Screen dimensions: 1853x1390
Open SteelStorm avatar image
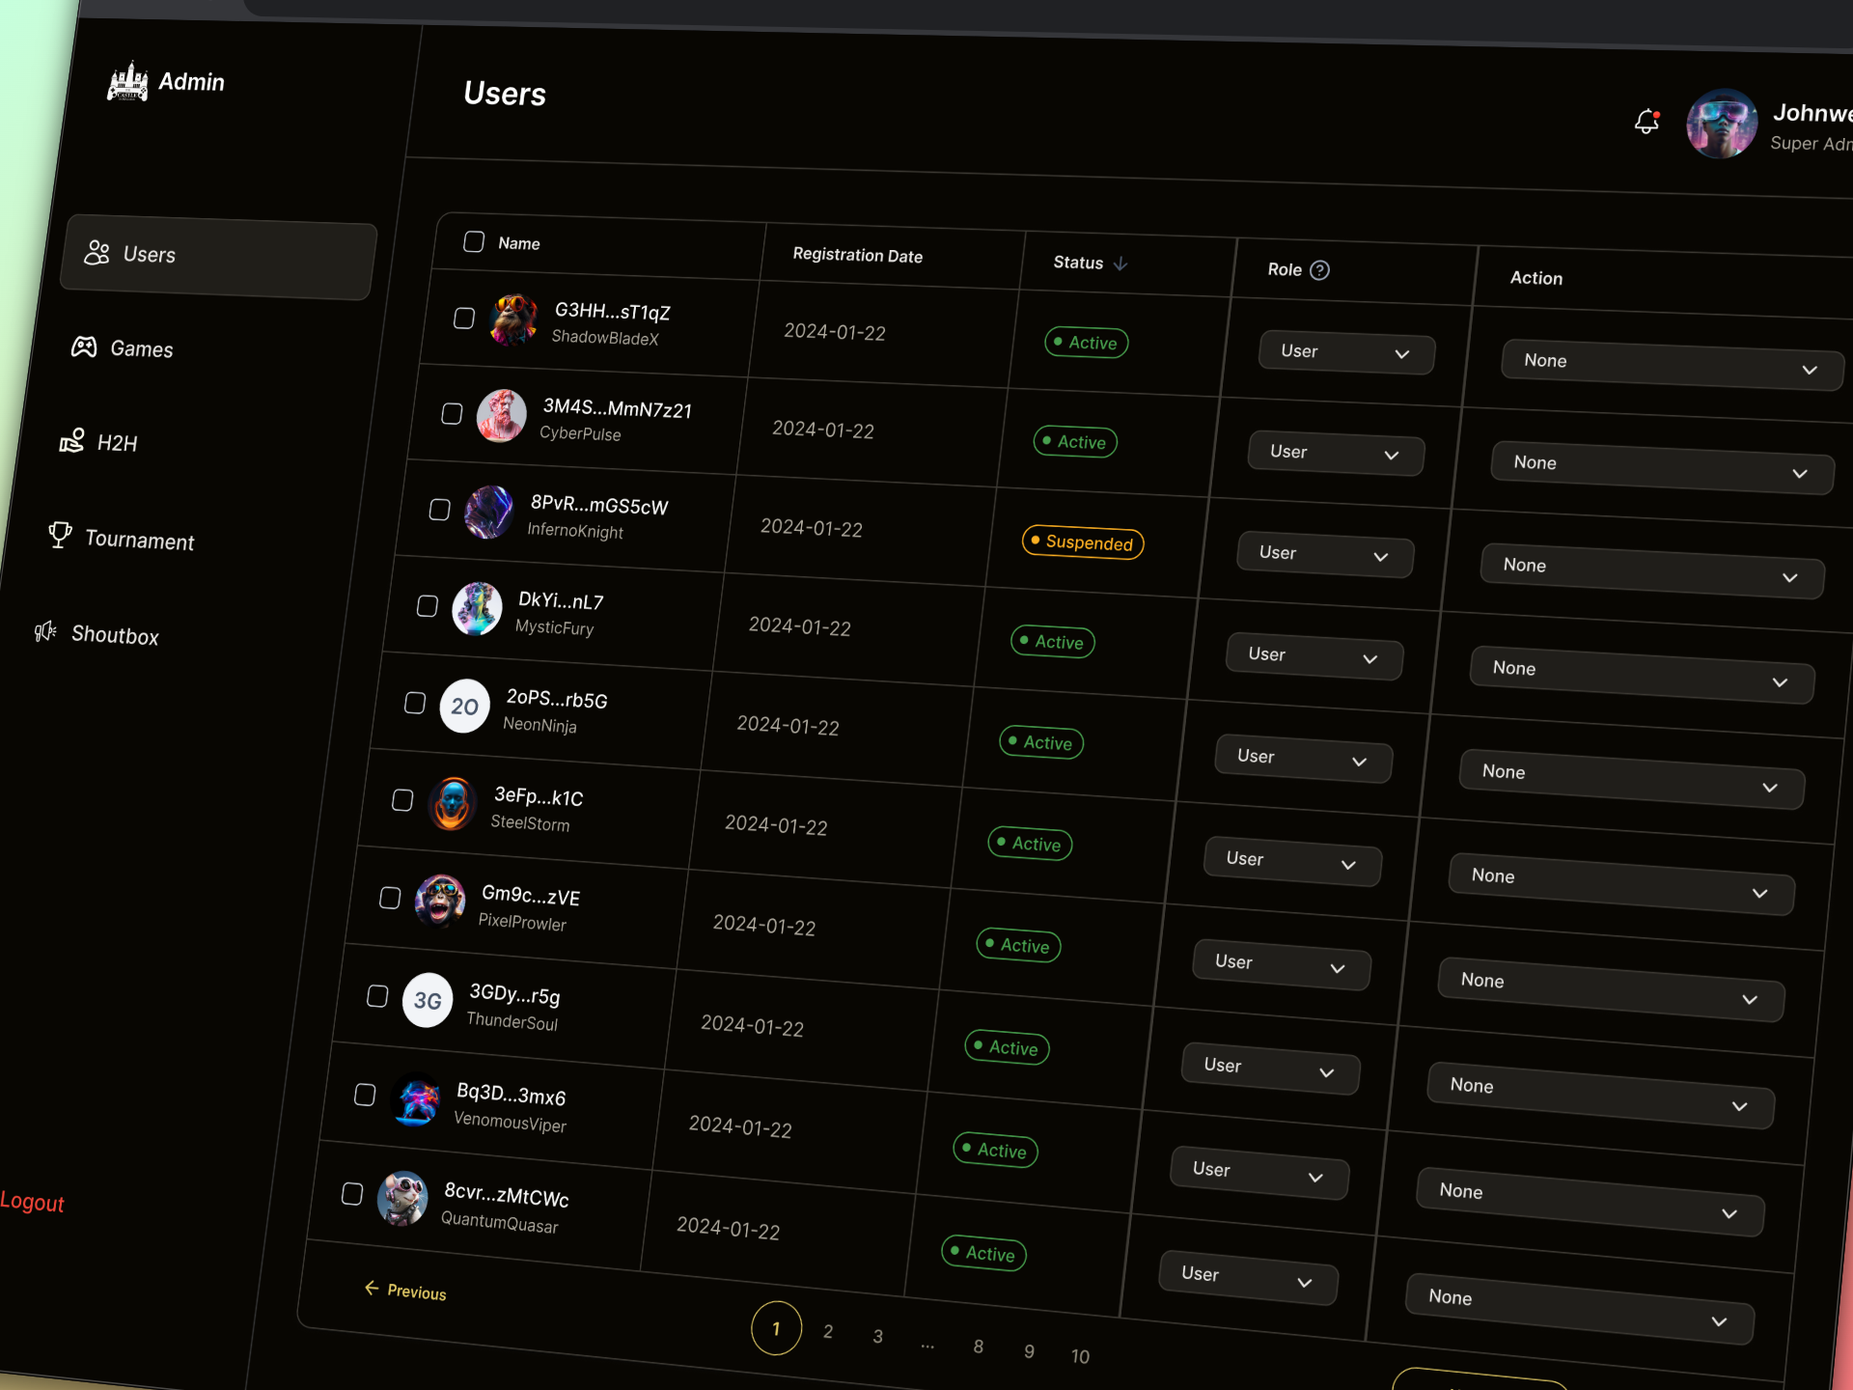[453, 803]
